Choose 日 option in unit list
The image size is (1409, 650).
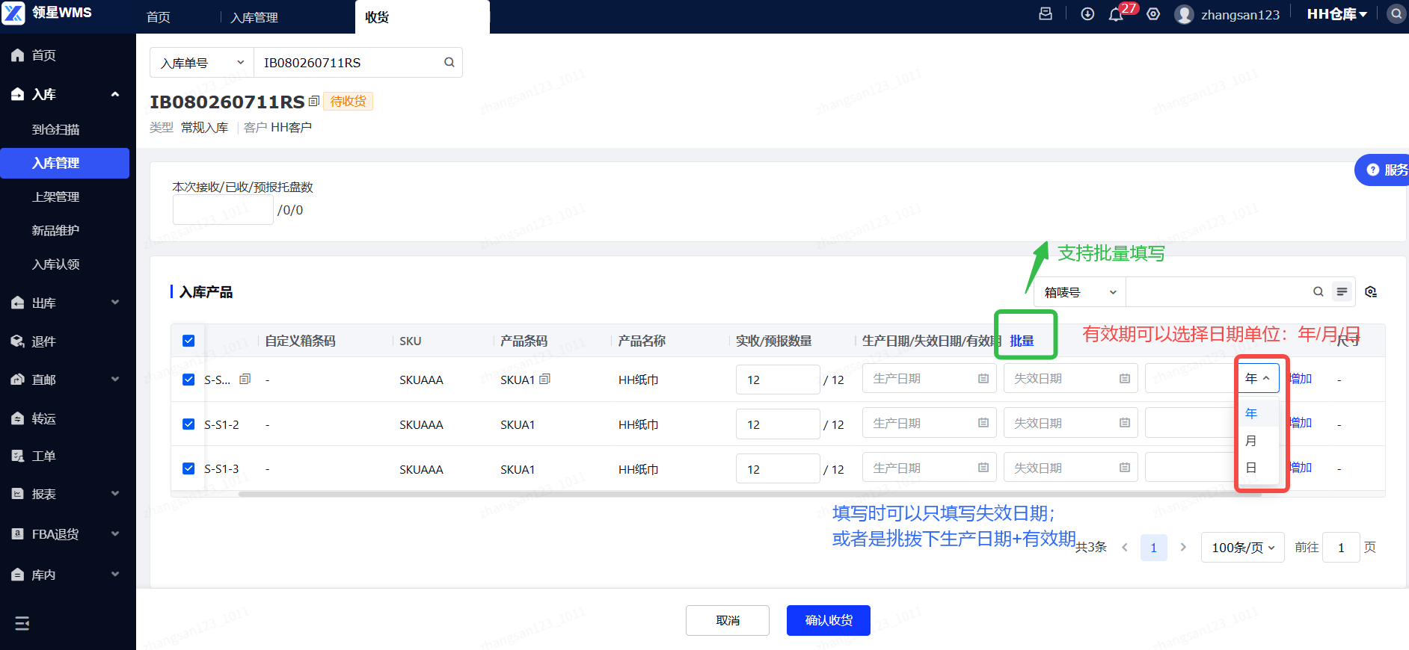click(1258, 468)
